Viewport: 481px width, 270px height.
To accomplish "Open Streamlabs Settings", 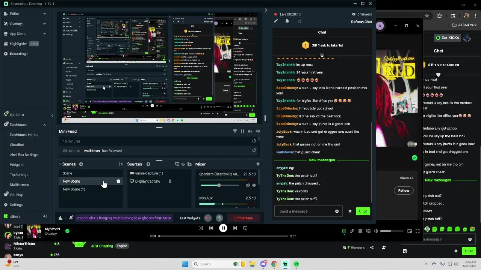I will pos(16,205).
